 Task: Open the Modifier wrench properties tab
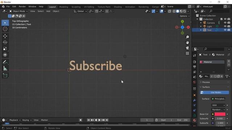point(194,100)
